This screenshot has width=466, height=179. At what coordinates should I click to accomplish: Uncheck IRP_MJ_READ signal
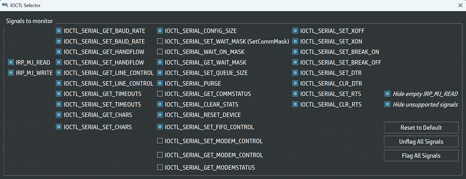click(11, 62)
